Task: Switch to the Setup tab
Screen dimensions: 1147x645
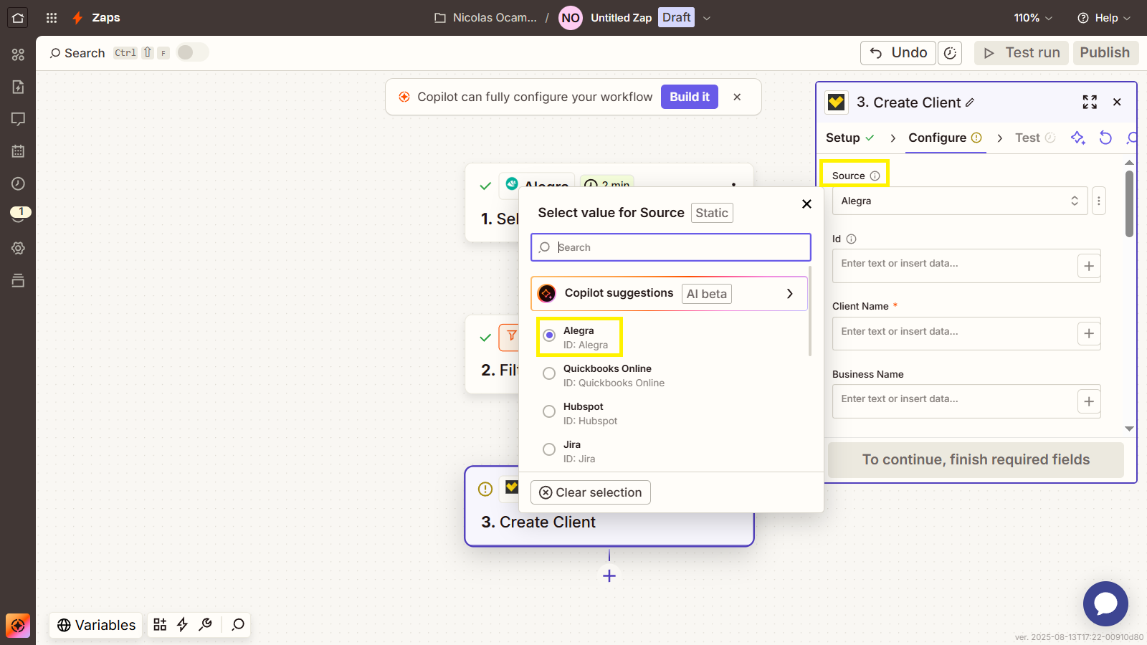Action: [x=849, y=138]
